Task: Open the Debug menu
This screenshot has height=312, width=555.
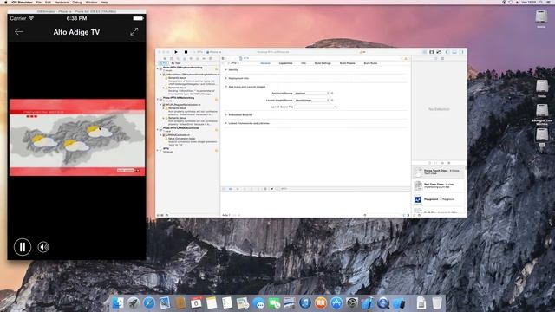Action: pyautogui.click(x=77, y=2)
